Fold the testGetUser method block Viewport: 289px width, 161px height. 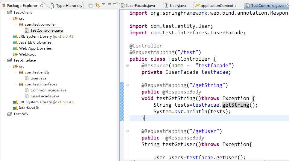pyautogui.click(x=127, y=131)
